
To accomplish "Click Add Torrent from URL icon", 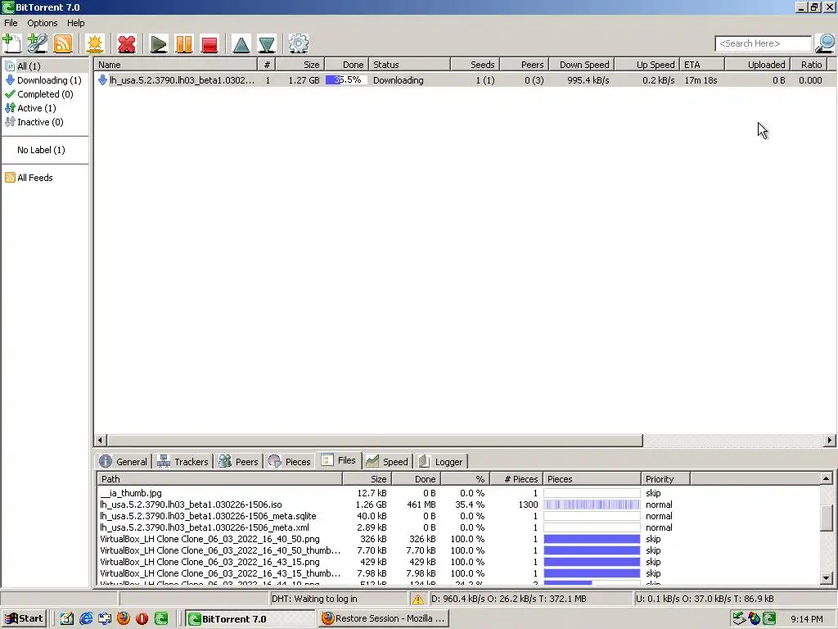I will pos(38,43).
